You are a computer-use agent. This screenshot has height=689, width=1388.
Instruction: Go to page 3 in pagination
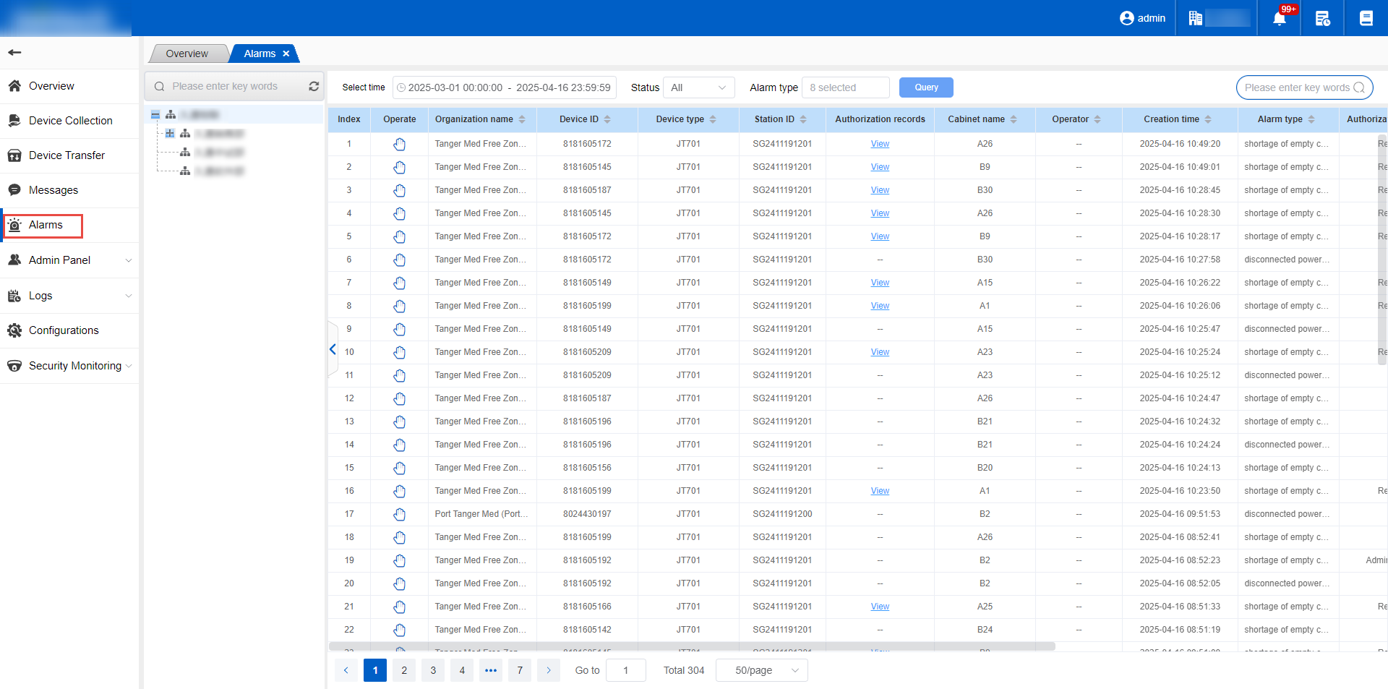pos(433,670)
